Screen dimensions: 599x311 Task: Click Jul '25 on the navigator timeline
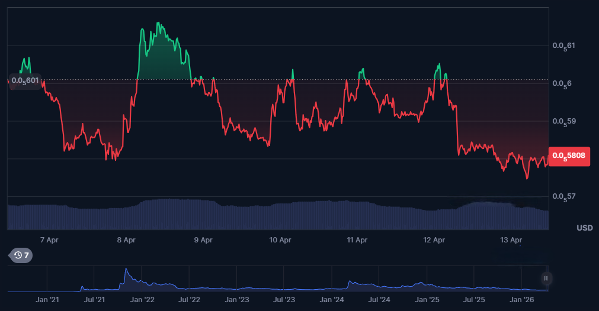pyautogui.click(x=474, y=300)
